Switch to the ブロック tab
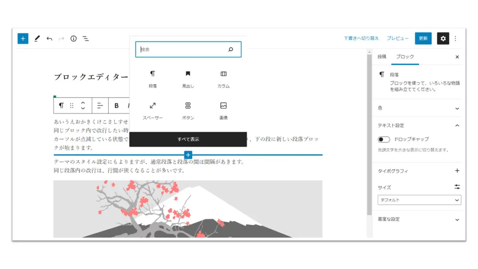 coord(405,57)
